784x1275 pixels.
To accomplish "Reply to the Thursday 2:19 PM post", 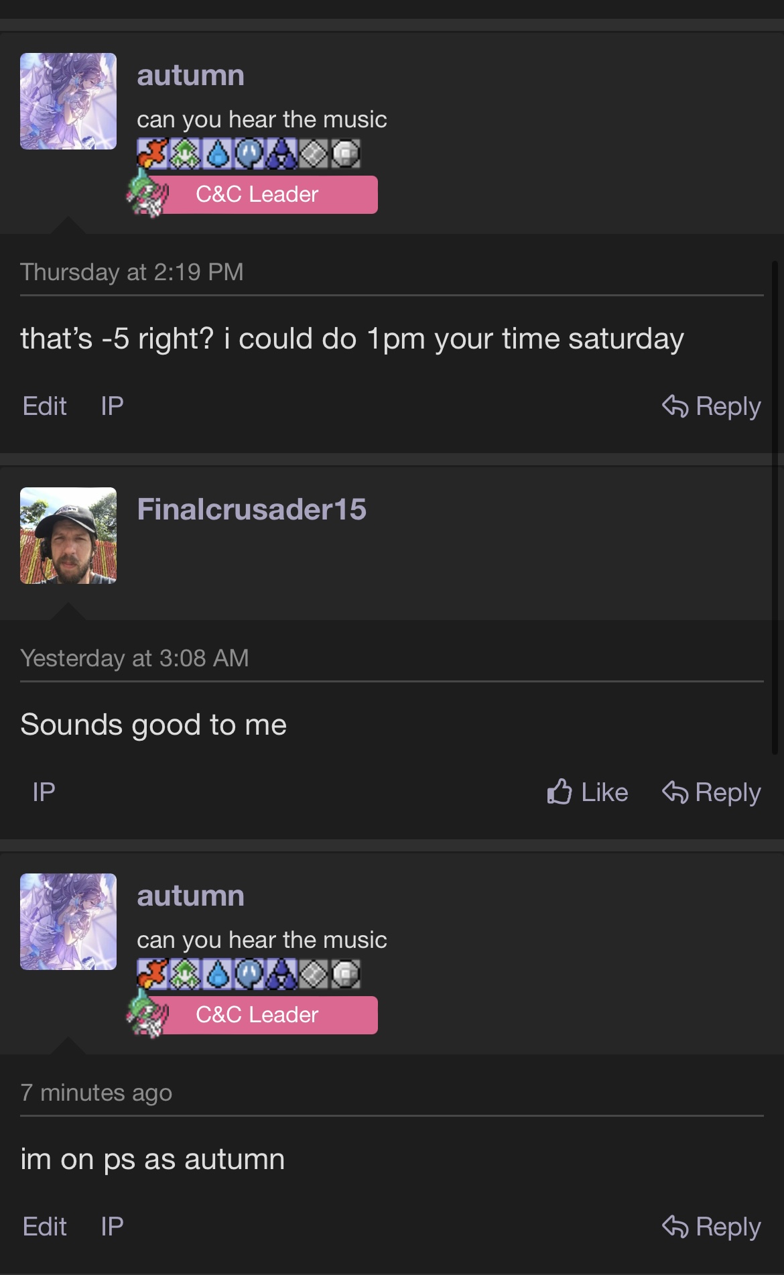I will [x=712, y=406].
